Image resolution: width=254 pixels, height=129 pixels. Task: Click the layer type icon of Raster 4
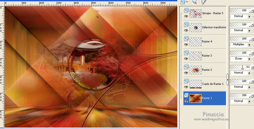(186, 39)
